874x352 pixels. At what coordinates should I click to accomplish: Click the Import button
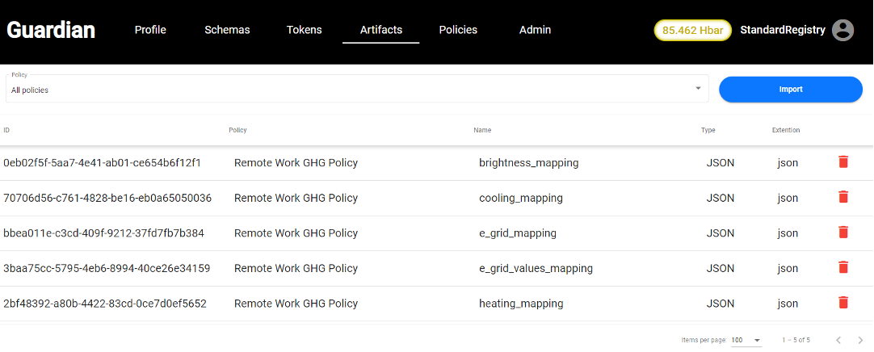(790, 90)
